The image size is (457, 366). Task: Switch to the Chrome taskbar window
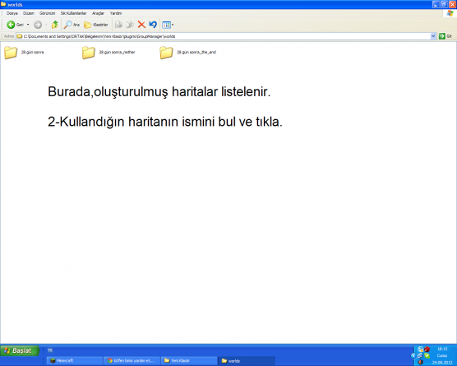[132, 361]
